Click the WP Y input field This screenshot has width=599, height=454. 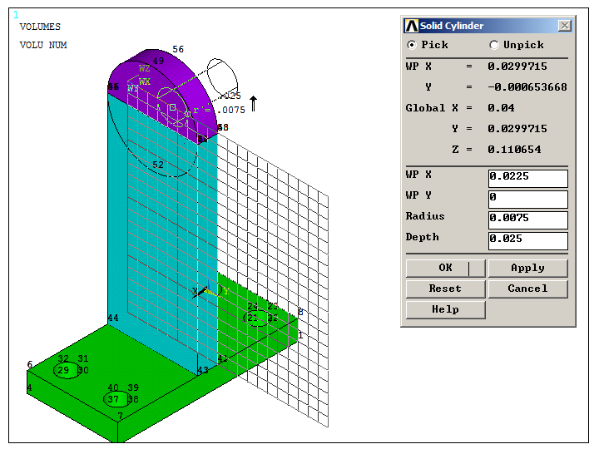tap(528, 199)
